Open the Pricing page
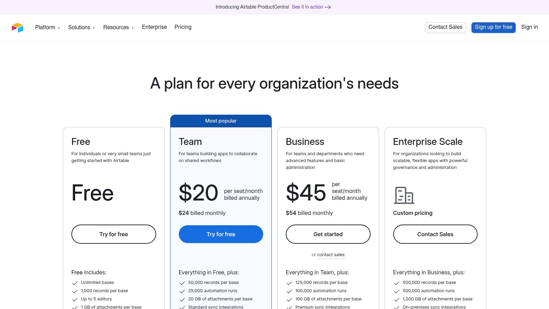 pos(183,27)
